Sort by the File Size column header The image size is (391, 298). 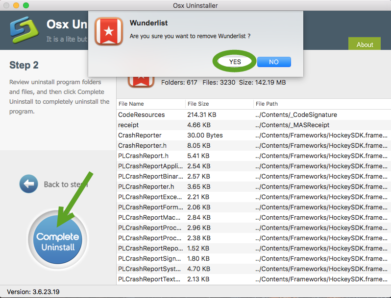220,104
